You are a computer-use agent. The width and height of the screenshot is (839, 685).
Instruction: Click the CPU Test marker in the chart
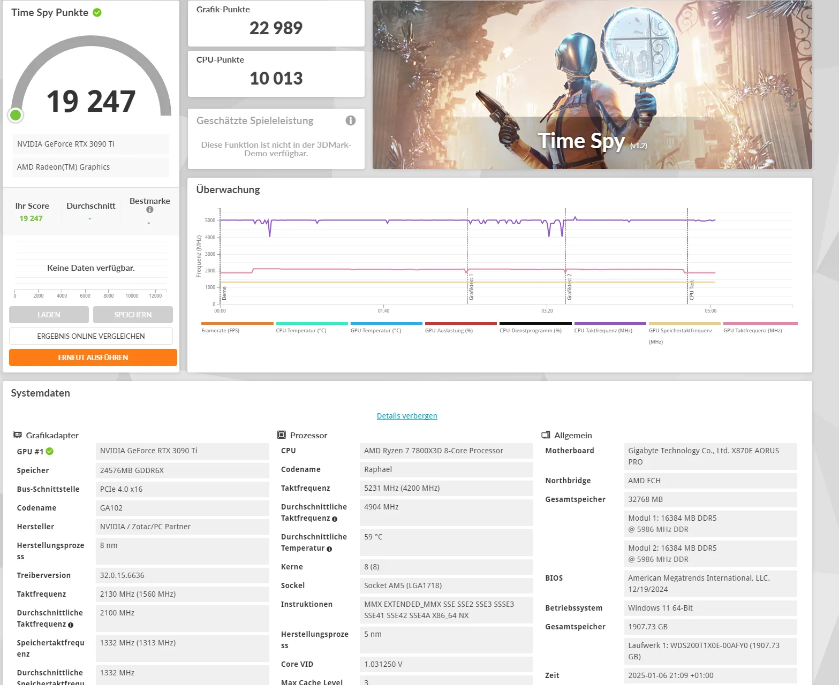pos(692,290)
